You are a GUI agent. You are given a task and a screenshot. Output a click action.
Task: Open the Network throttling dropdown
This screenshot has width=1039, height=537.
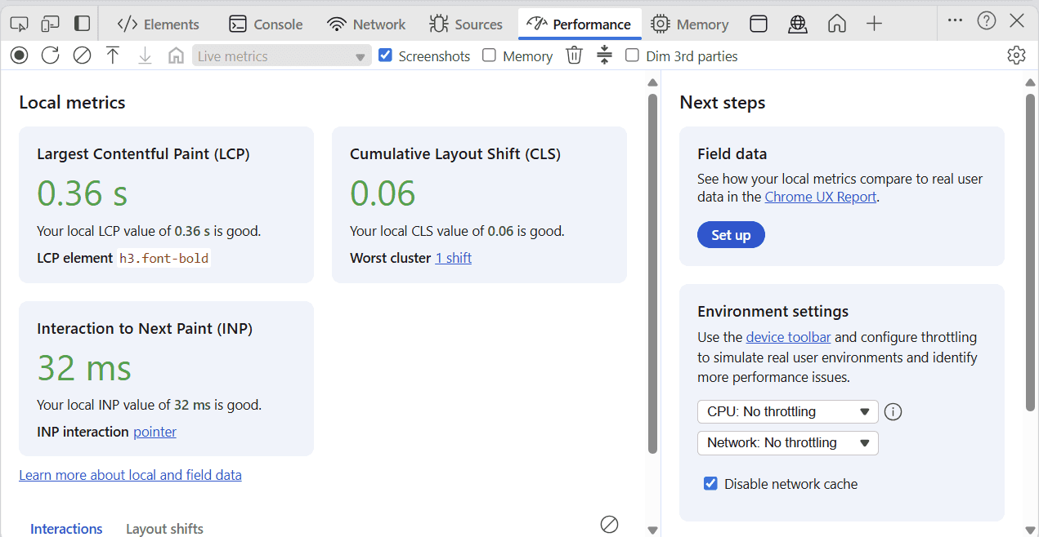point(787,442)
